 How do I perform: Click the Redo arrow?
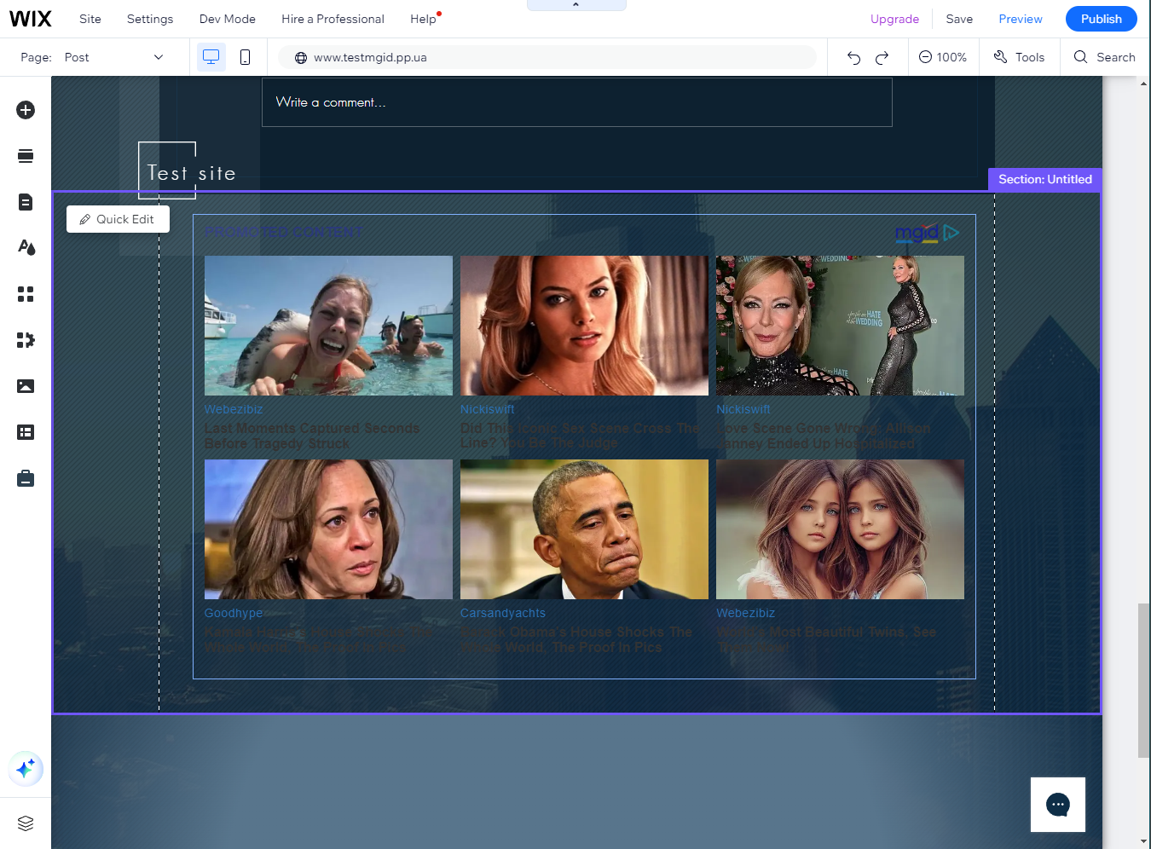pyautogui.click(x=882, y=57)
